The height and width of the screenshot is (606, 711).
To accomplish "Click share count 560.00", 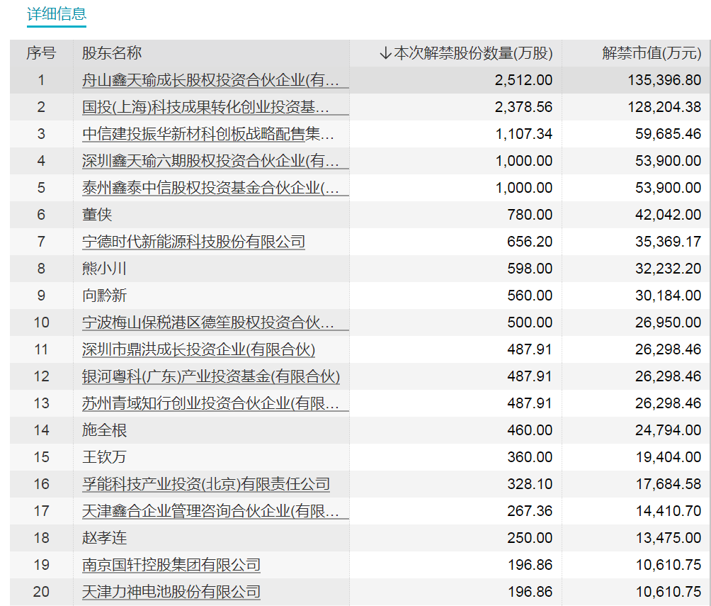I will [x=530, y=296].
